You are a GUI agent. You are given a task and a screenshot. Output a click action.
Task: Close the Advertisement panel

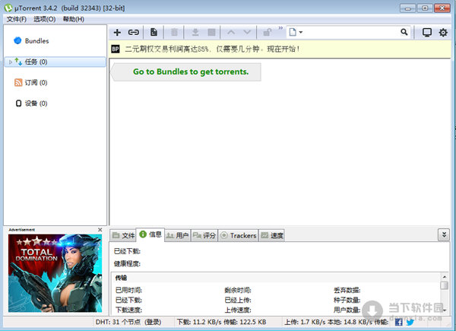[x=100, y=230]
